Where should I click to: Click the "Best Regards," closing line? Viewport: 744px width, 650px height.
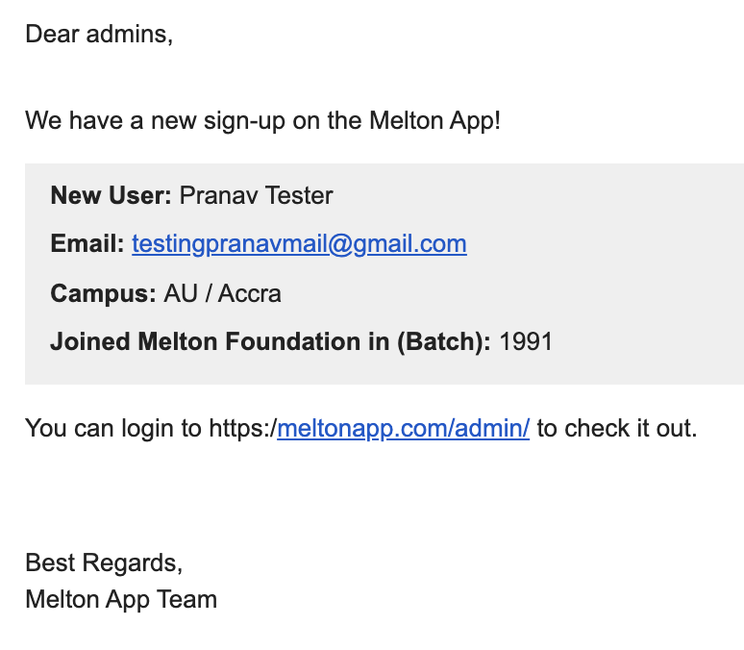pyautogui.click(x=104, y=562)
